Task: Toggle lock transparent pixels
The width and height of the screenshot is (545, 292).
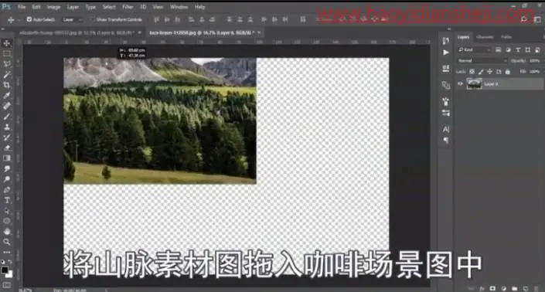Action: [472, 72]
